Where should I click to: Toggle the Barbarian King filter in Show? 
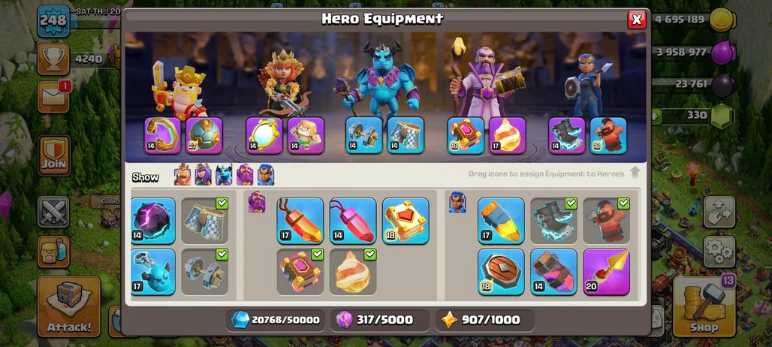[182, 175]
